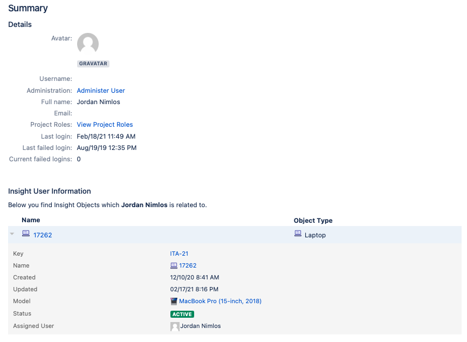Click laptop icon in the Name detail row
Viewport: 467px width, 342px height.
tap(174, 265)
